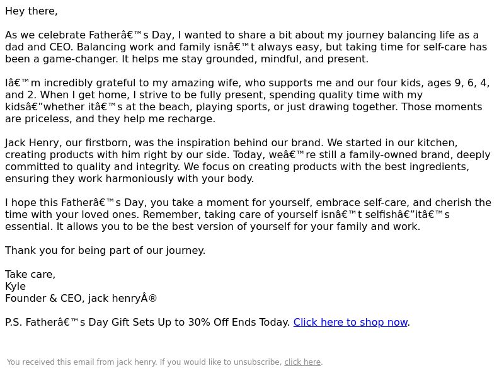Image resolution: width=504 pixels, height=378 pixels.
Task: Click the paragraph starting 'As we celebrate'
Action: [x=246, y=47]
